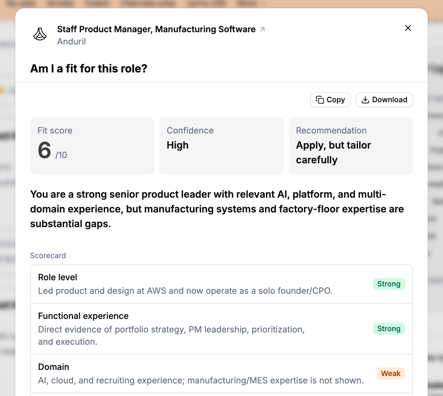The width and height of the screenshot is (443, 396).
Task: Open job posting via external arrow icon
Action: click(262, 29)
